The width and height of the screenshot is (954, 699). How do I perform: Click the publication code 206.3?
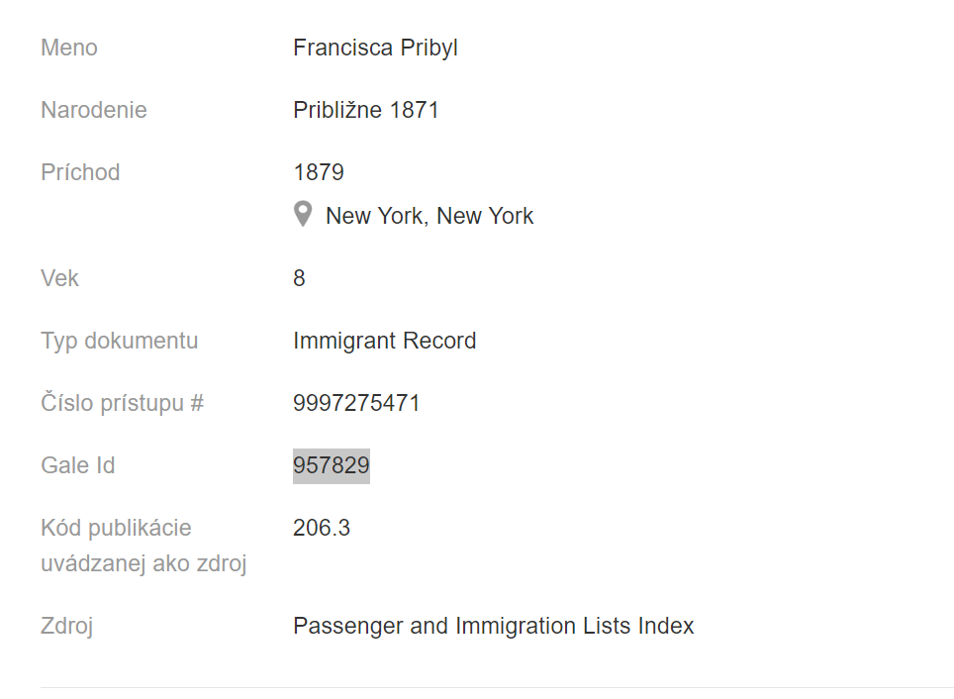322,528
